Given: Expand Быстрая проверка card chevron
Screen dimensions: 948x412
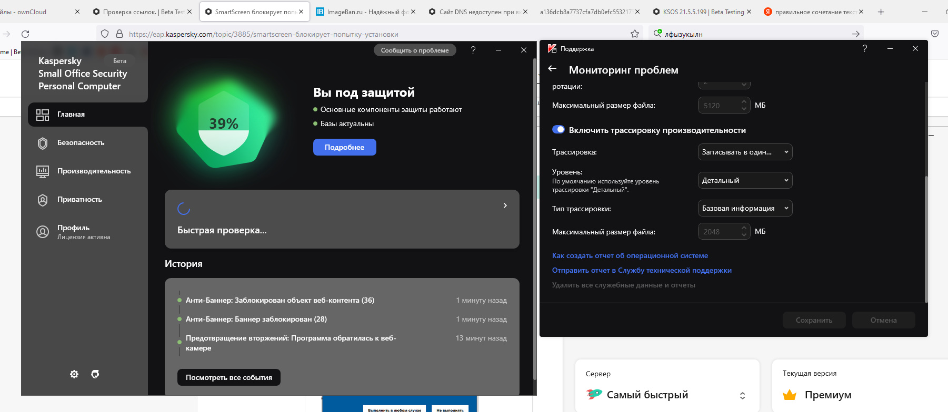Looking at the screenshot, I should (505, 205).
